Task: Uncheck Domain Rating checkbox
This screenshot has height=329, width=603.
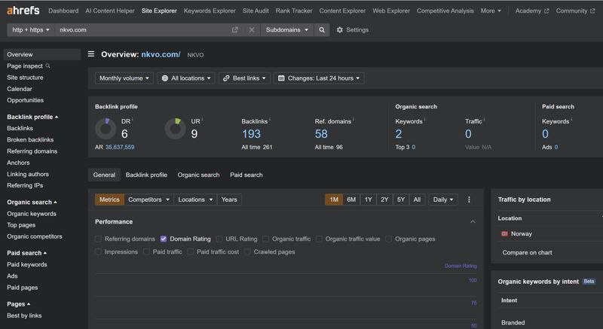Action: [164, 239]
